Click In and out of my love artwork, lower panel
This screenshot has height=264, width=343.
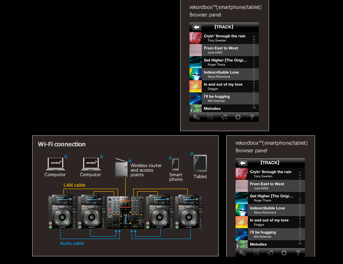pos(242,222)
